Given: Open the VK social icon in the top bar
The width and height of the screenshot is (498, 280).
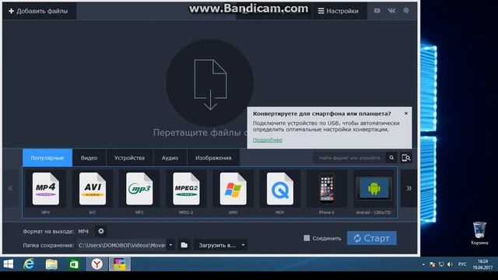Looking at the screenshot, I should pos(391,10).
